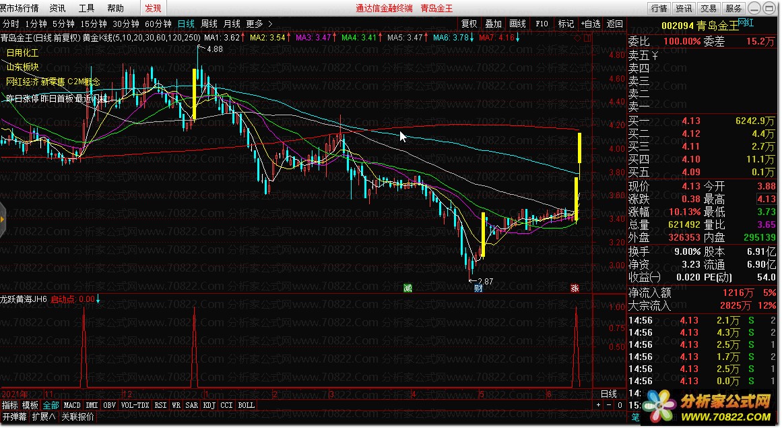
Task: Switch sub-chart to BOLL indicator
Action: [x=246, y=405]
